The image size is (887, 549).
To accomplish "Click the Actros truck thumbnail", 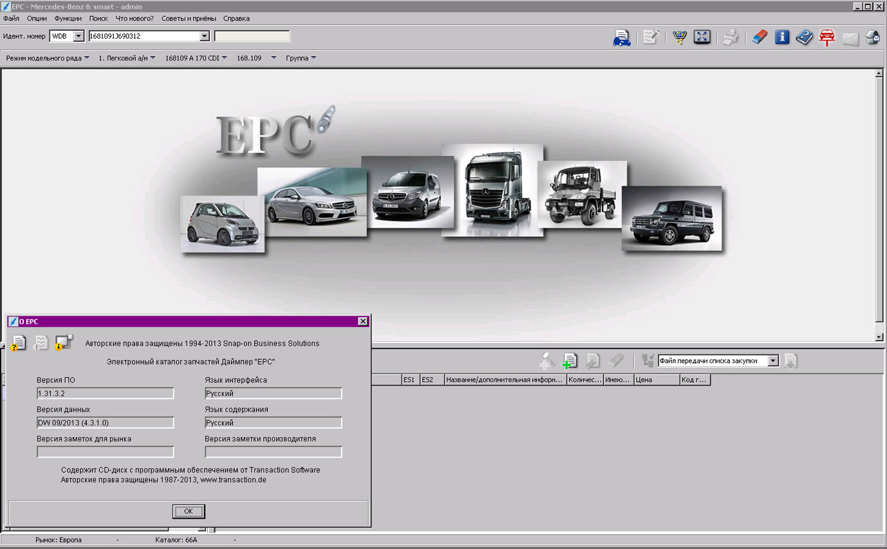I will (492, 190).
